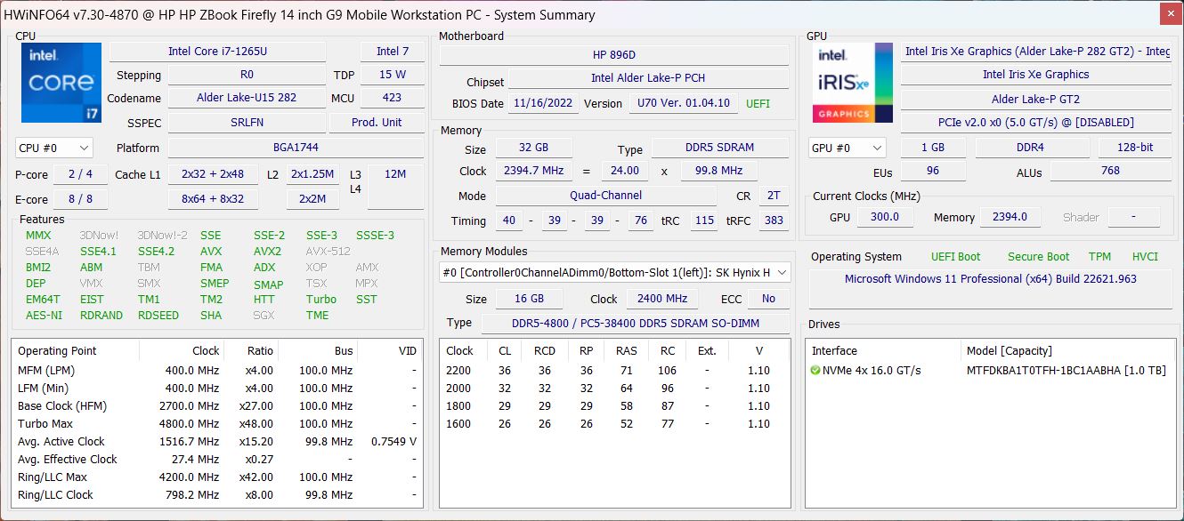The width and height of the screenshot is (1184, 521).
Task: Expand the memory module slot dropdown
Action: pyautogui.click(x=614, y=272)
